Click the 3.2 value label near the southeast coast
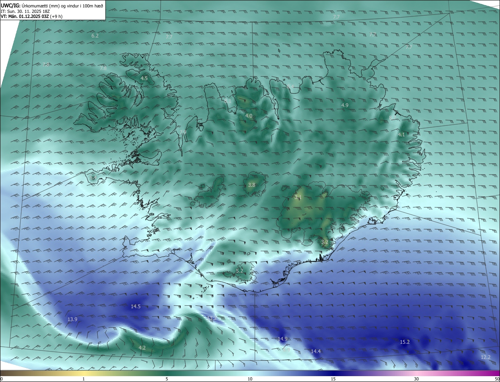 325,242
